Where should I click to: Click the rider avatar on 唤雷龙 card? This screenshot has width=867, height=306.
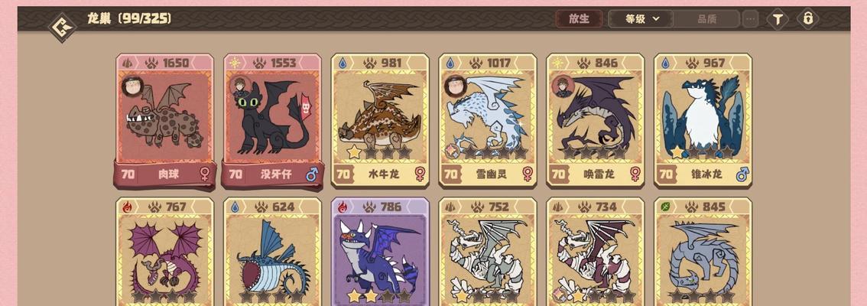click(563, 86)
